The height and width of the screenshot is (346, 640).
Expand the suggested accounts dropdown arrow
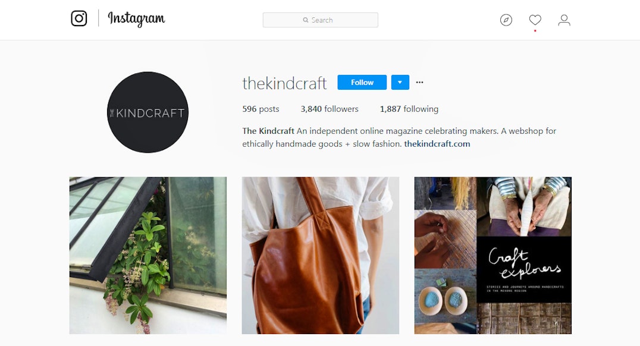(x=400, y=83)
